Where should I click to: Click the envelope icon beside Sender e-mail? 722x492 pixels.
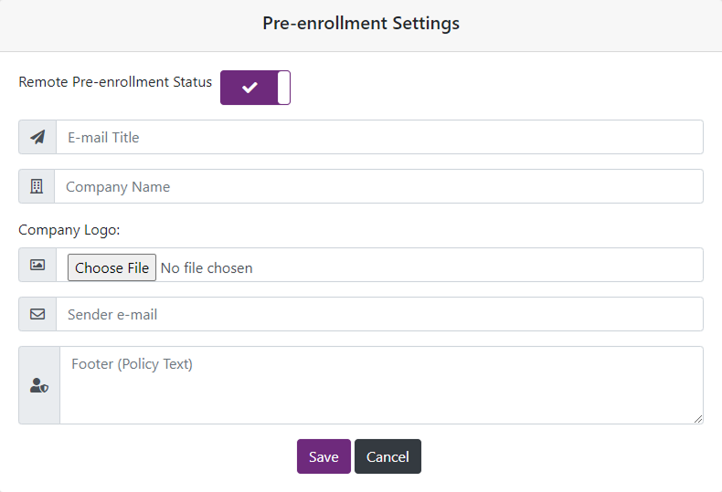click(37, 314)
